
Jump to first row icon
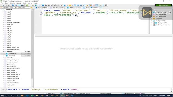tap(46, 5)
